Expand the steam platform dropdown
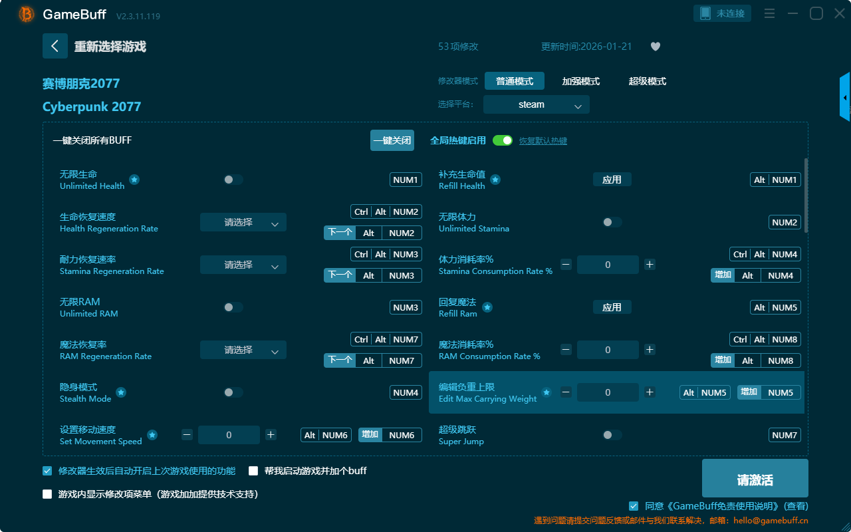The image size is (851, 532). click(536, 104)
